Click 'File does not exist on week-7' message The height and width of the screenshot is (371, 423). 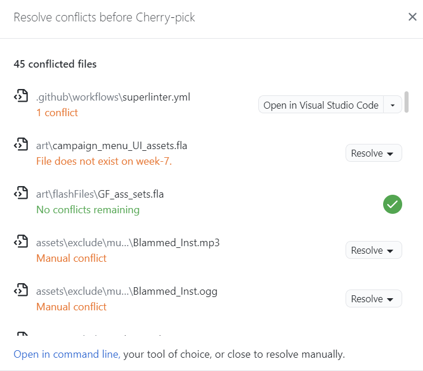click(x=104, y=161)
